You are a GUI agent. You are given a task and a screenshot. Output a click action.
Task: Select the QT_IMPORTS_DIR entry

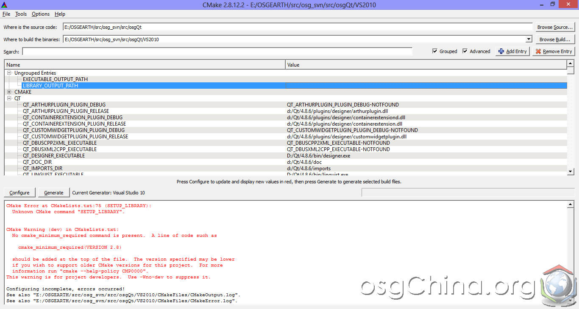click(x=42, y=169)
